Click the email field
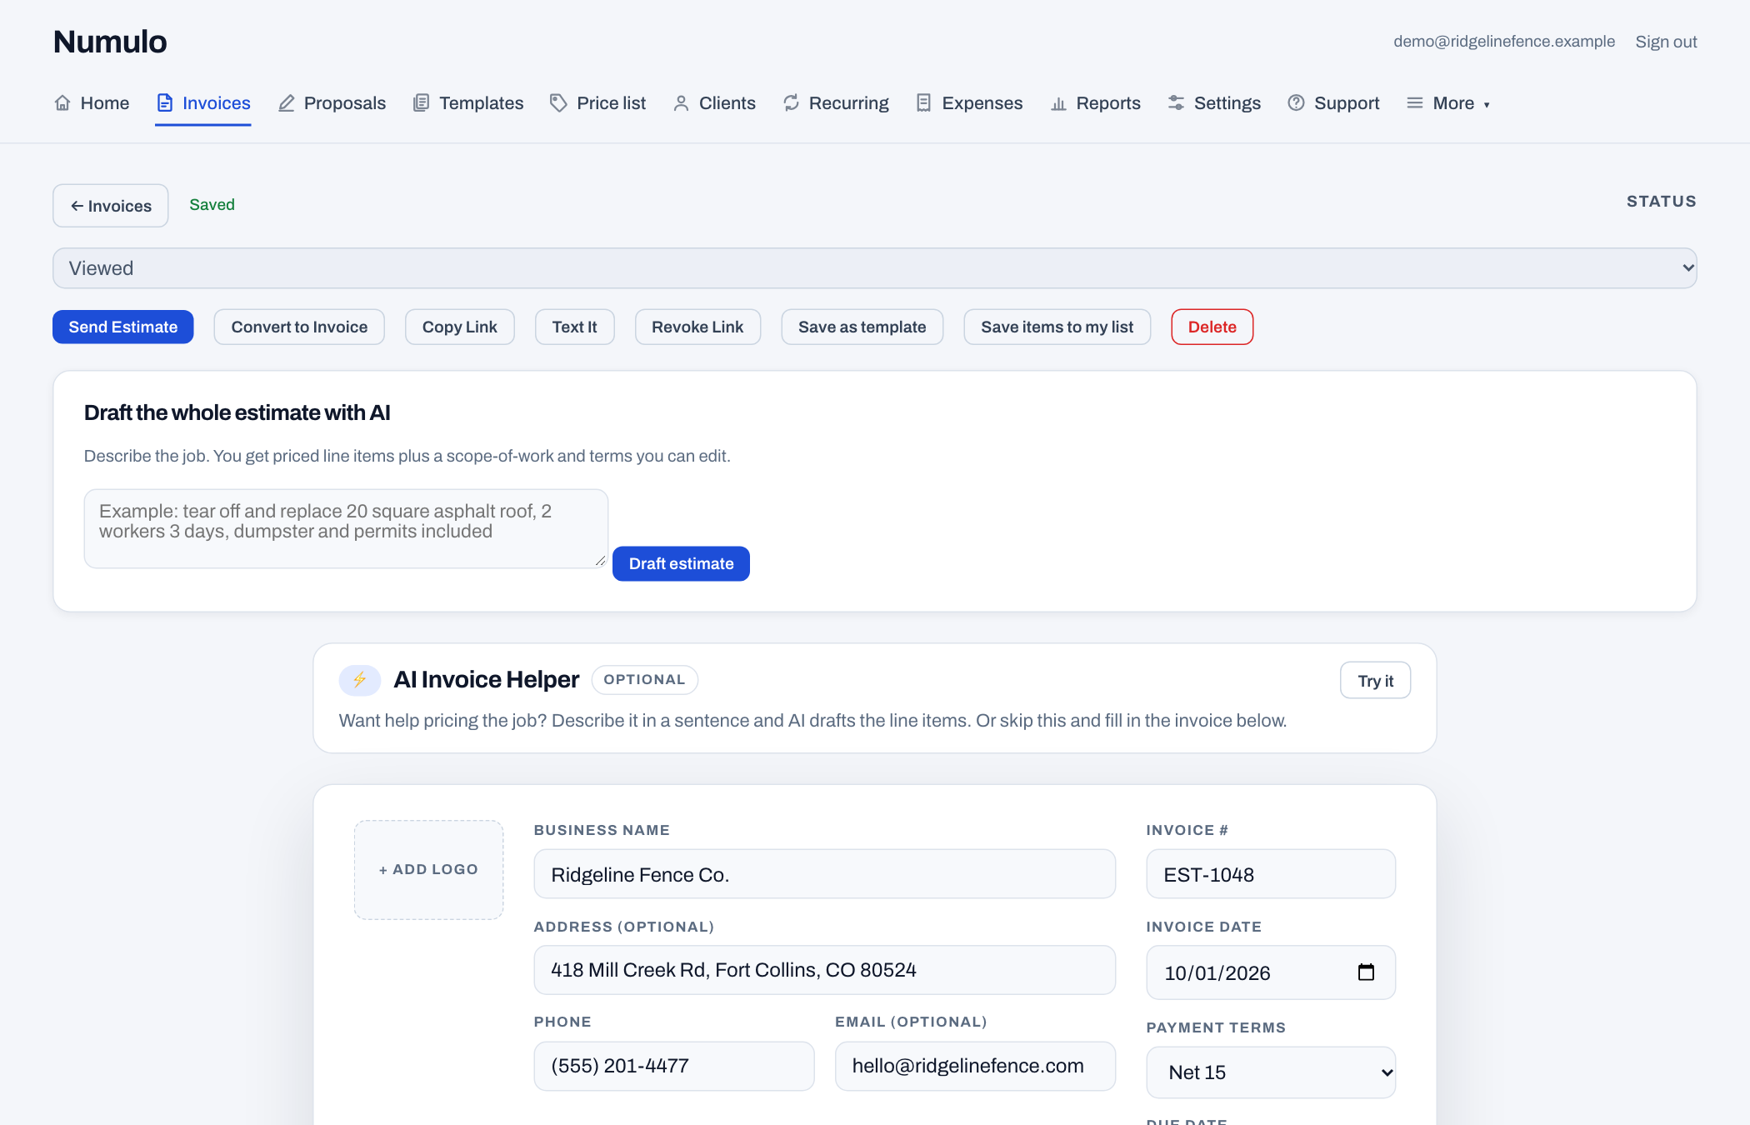Image resolution: width=1750 pixels, height=1125 pixels. [976, 1066]
